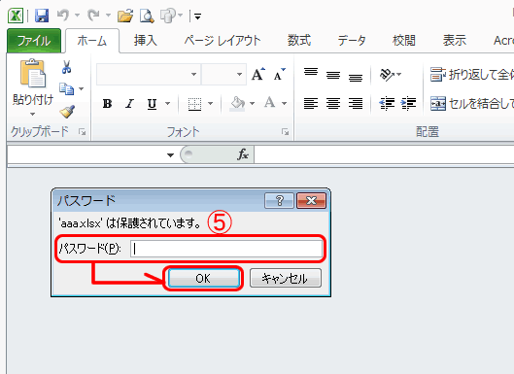Click the Cut scissors icon

(66, 67)
